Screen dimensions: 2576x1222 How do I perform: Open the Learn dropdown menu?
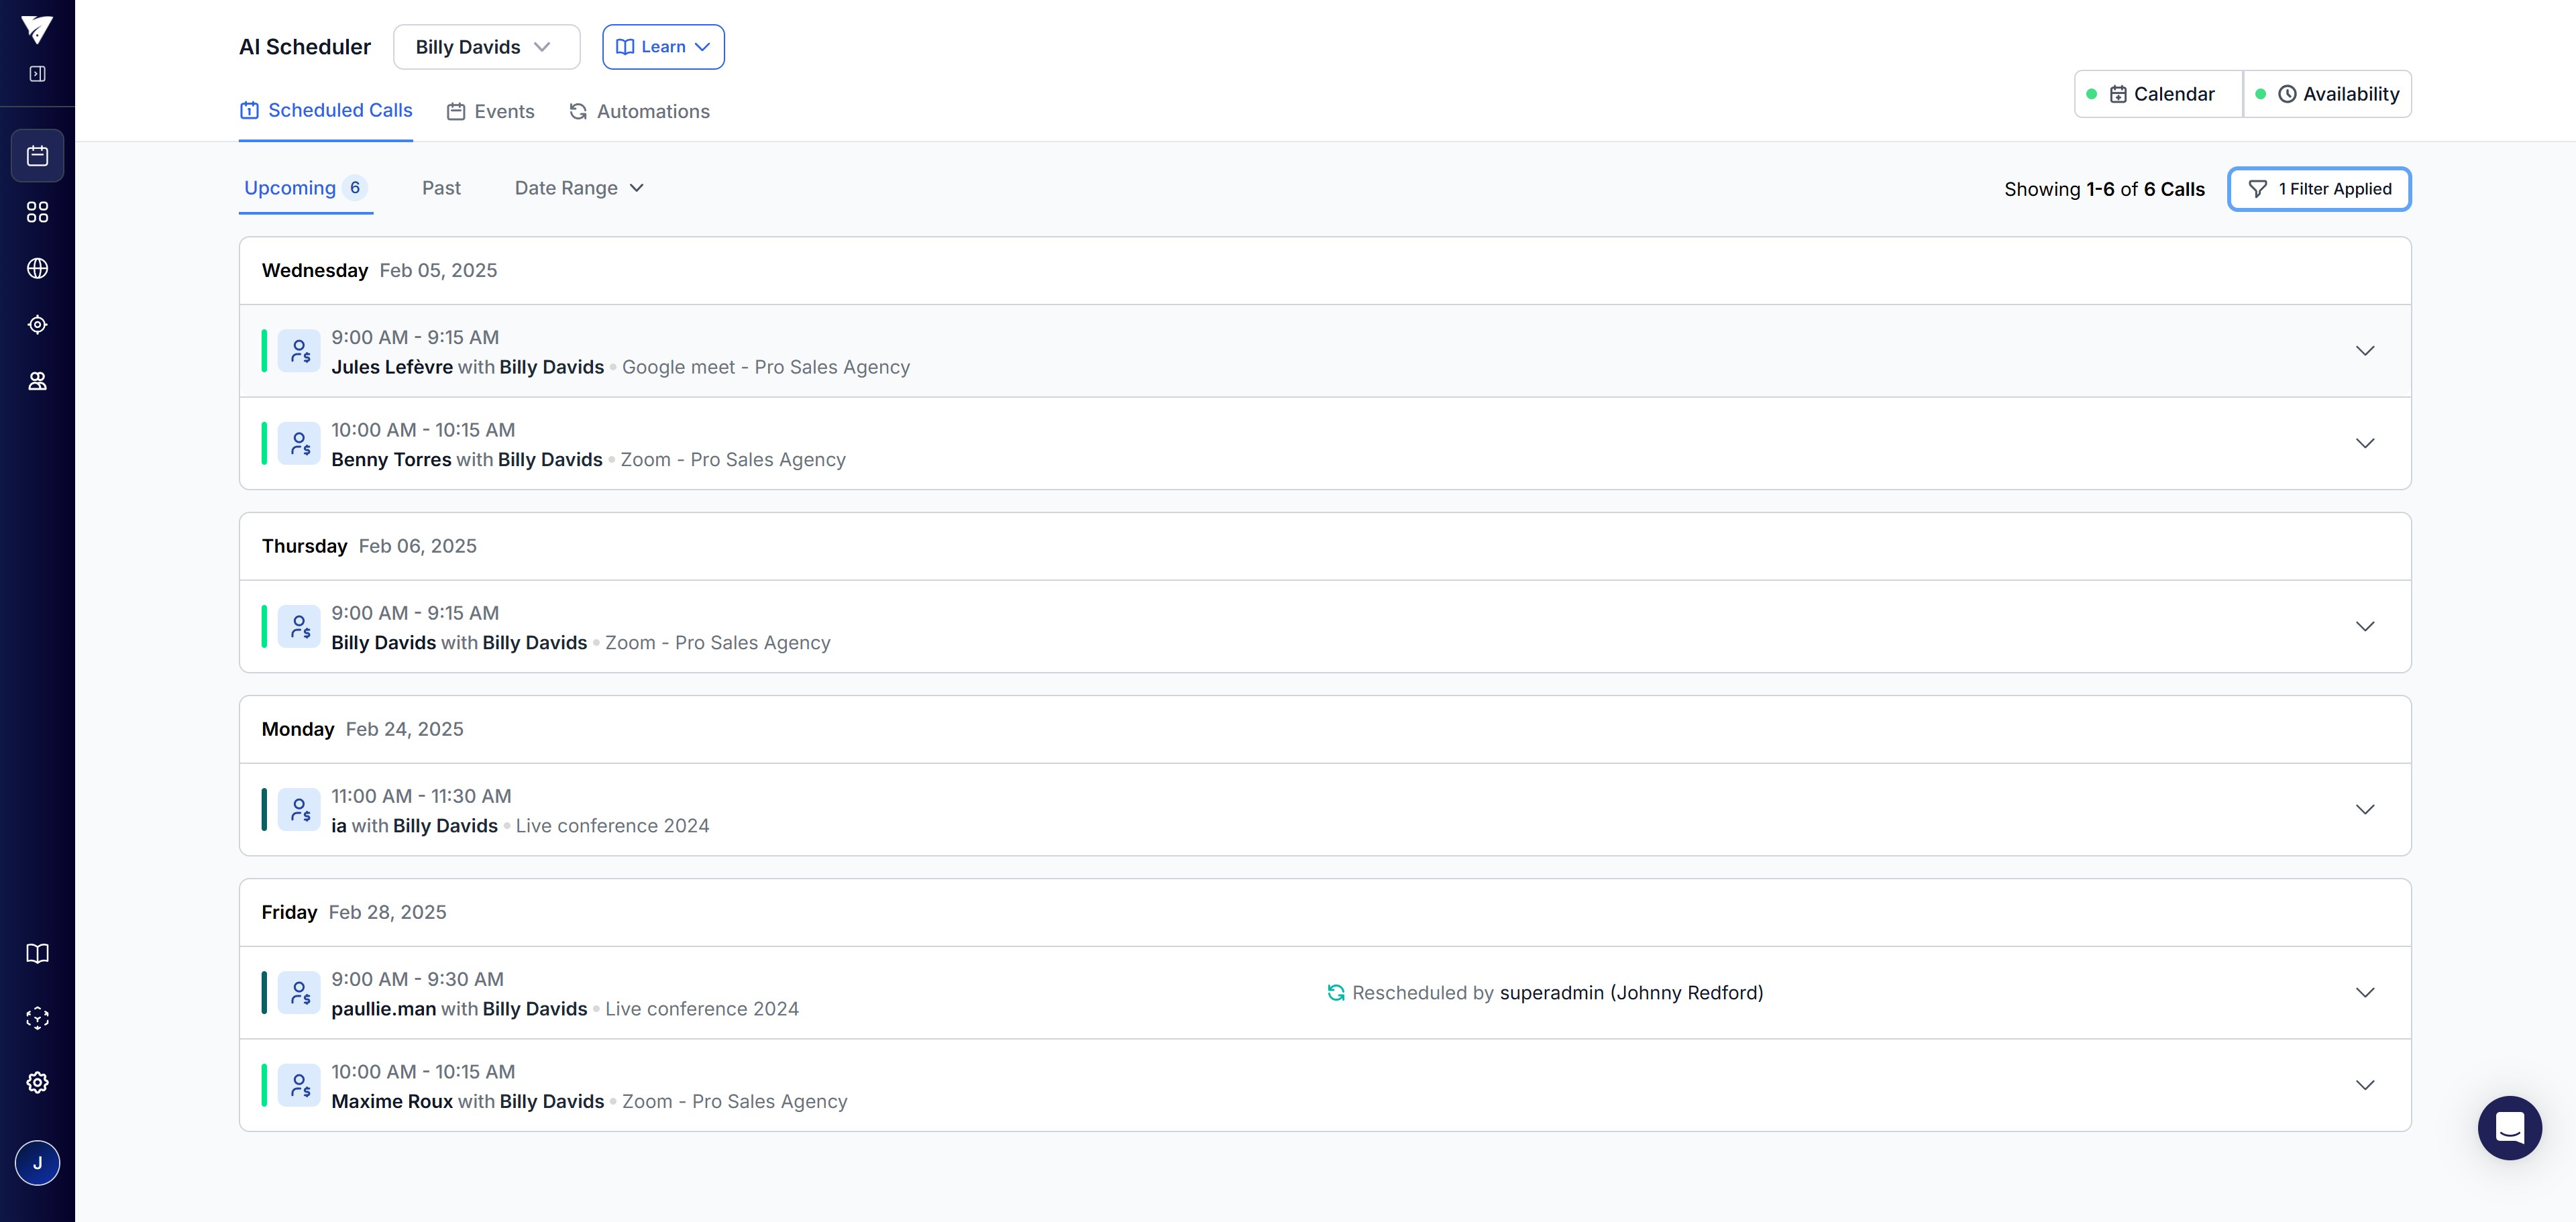pyautogui.click(x=663, y=47)
